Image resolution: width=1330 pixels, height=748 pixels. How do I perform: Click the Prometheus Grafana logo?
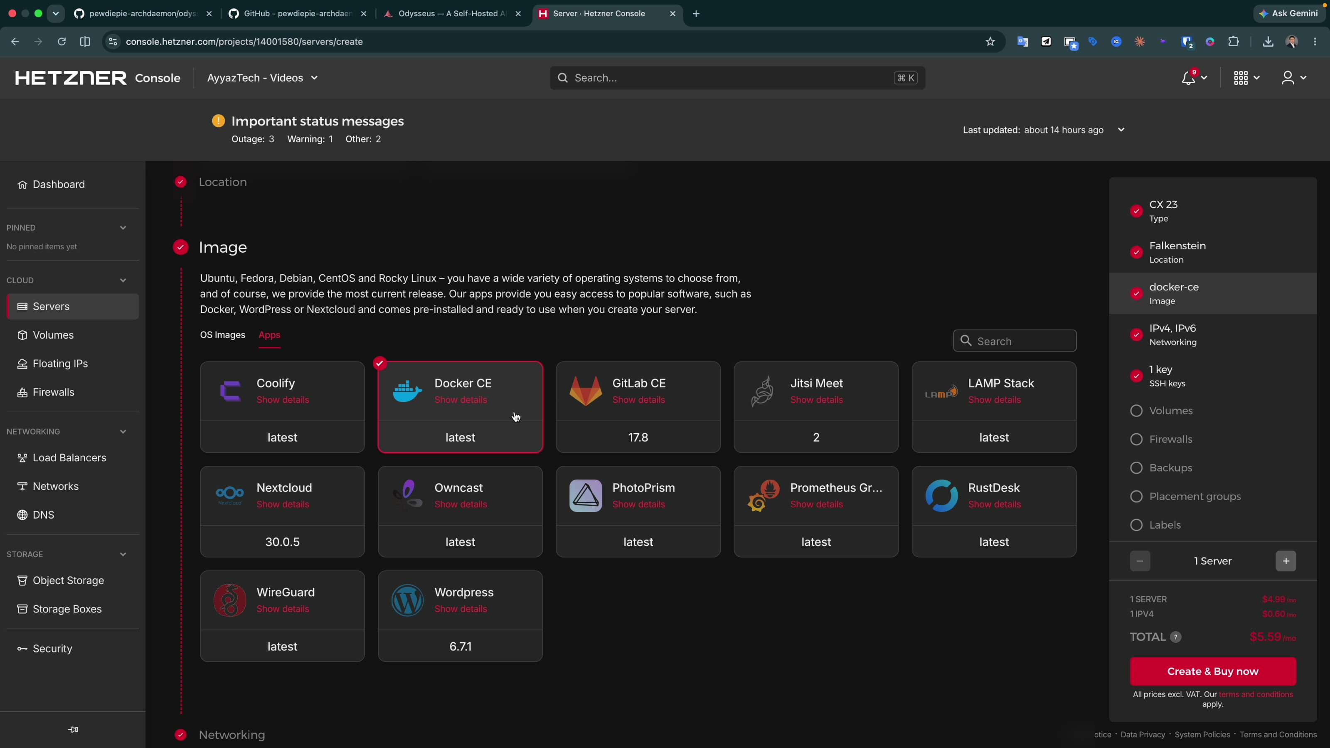click(x=763, y=496)
